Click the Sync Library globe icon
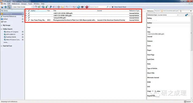The image size is (193, 103). click(79, 7)
